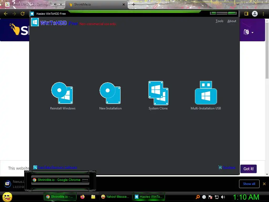Select the System Clone icon
The image size is (269, 202).
tap(158, 93)
